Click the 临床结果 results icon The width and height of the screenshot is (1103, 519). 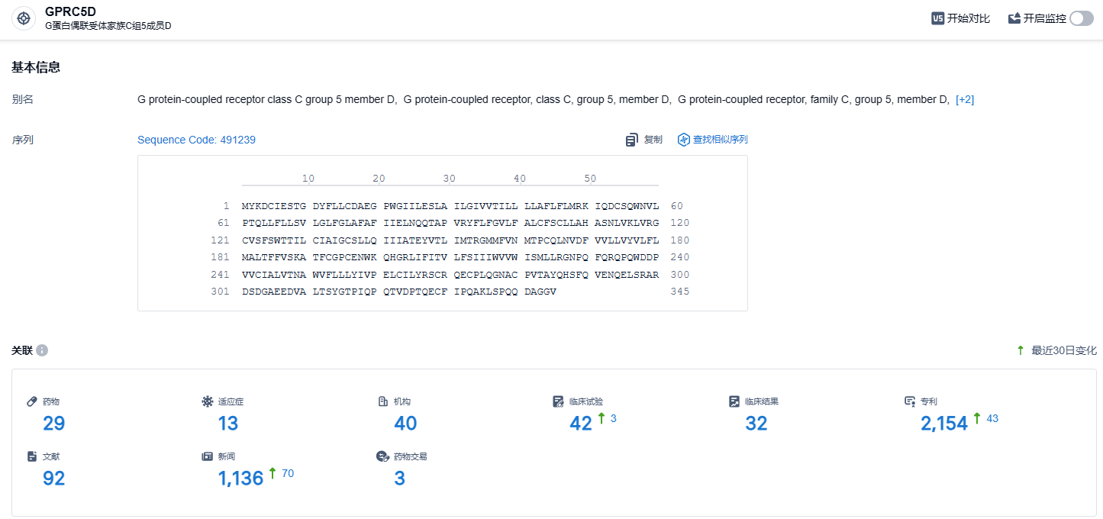(734, 401)
